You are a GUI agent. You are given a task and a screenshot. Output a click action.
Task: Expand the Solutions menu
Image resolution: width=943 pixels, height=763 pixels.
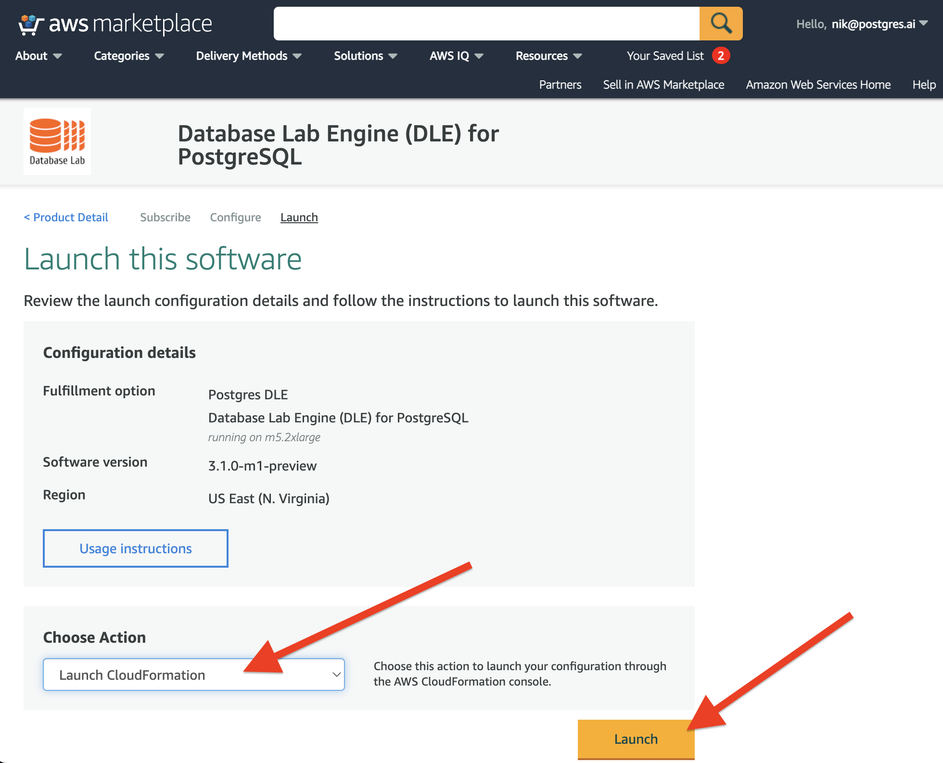tap(366, 56)
